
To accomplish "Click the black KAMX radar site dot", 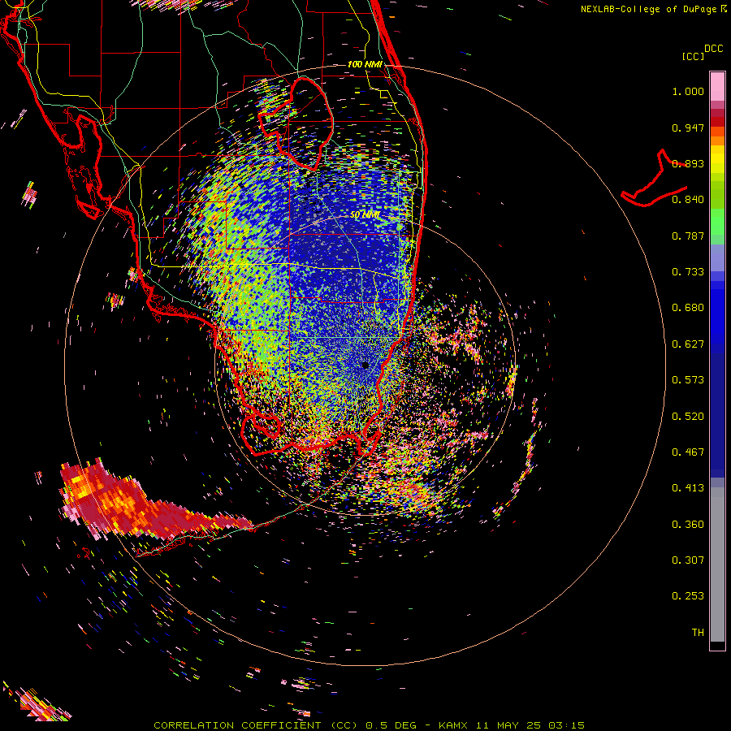I will click(x=365, y=365).
